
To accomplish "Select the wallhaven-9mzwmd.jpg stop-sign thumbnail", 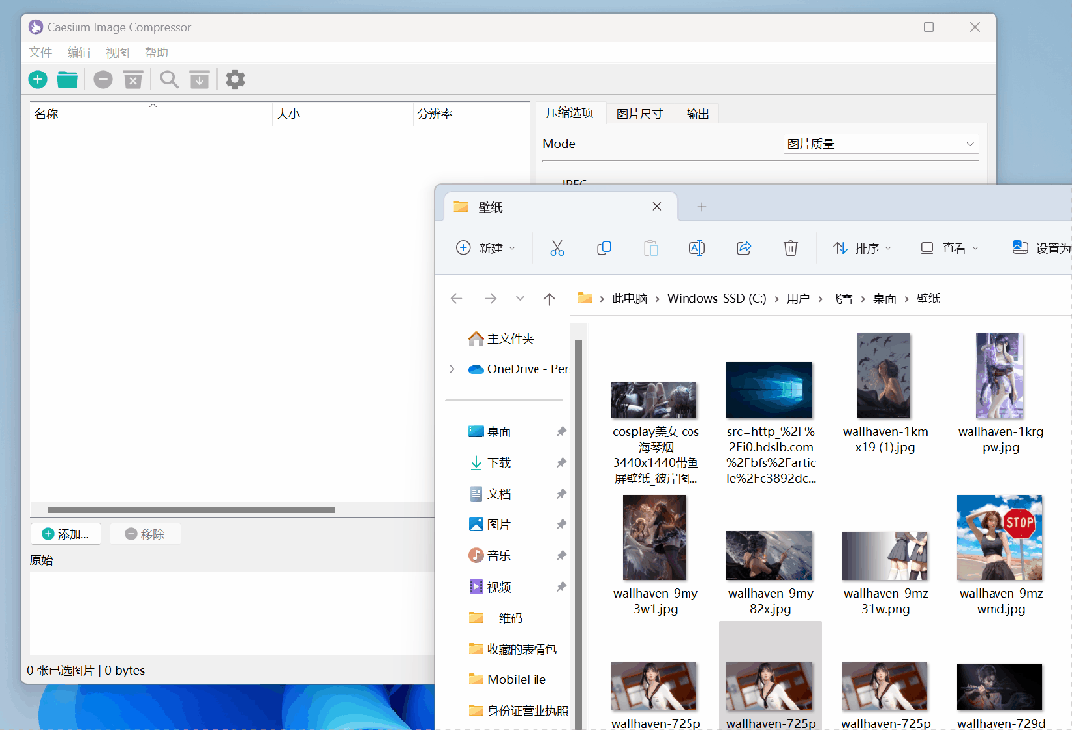I will click(x=998, y=536).
